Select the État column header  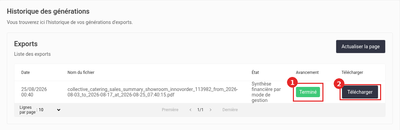click(255, 73)
